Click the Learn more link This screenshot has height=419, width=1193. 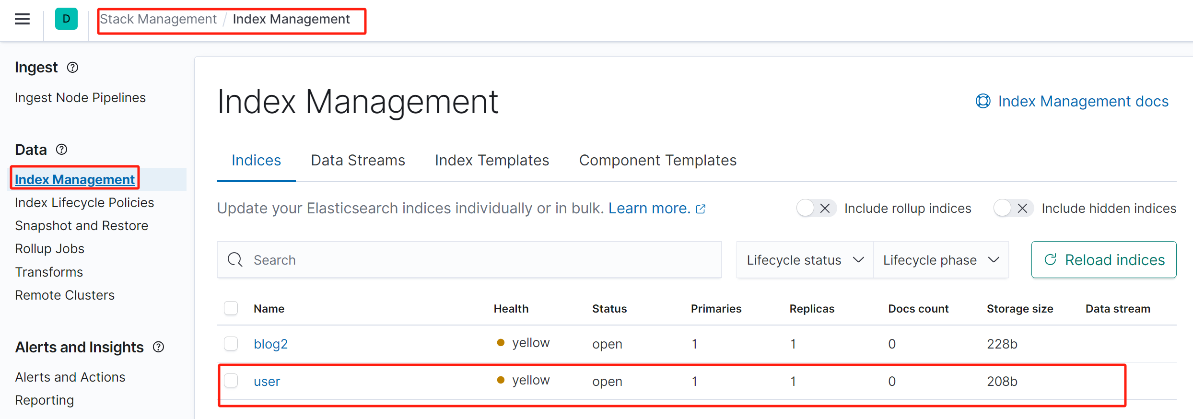[x=649, y=208]
